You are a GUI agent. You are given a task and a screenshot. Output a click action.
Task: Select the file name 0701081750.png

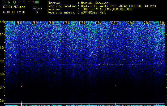tap(14, 7)
